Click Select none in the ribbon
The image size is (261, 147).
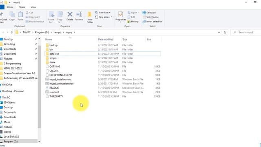point(150,17)
